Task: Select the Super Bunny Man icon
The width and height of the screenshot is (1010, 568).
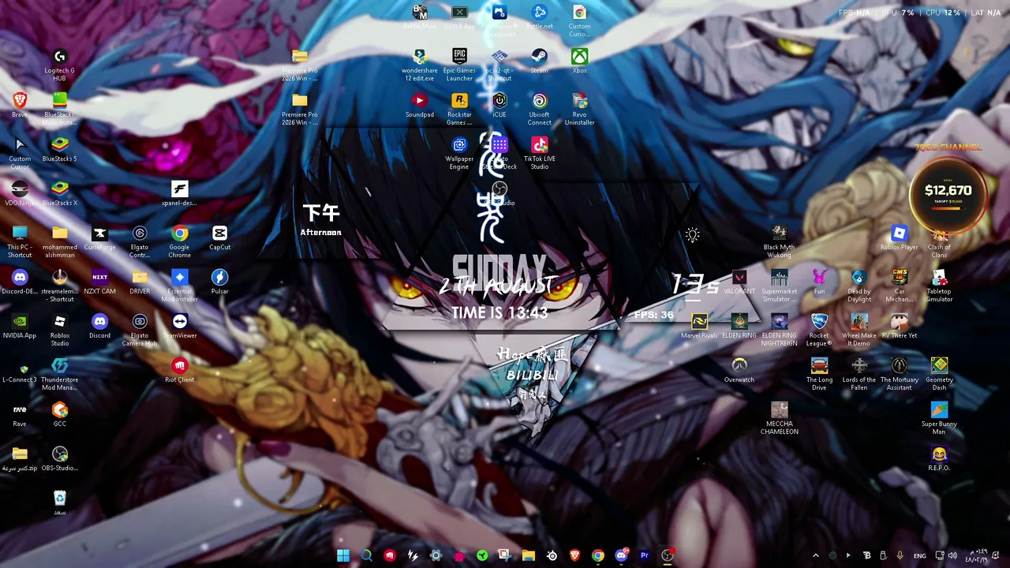Action: point(939,418)
